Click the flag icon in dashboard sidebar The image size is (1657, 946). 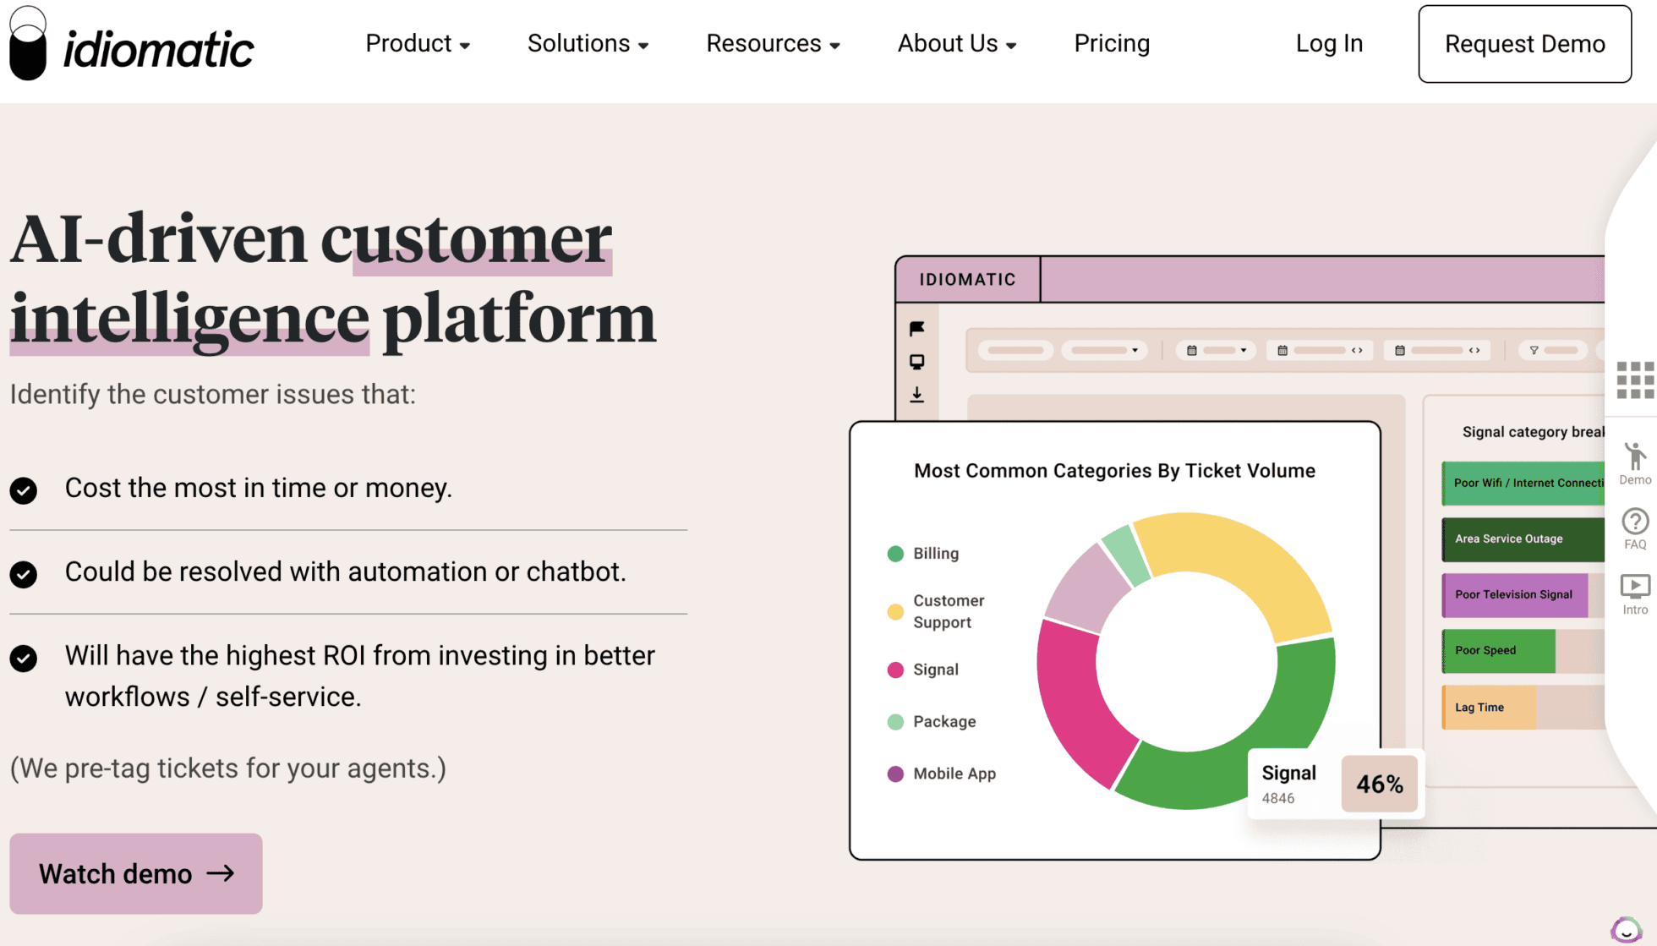coord(917,328)
